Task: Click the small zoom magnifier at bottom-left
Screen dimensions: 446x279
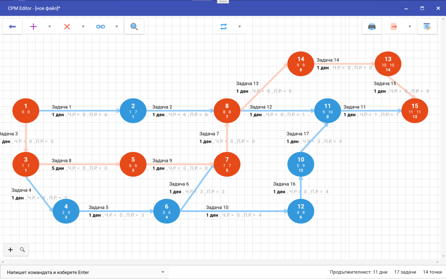Action: (x=22, y=250)
